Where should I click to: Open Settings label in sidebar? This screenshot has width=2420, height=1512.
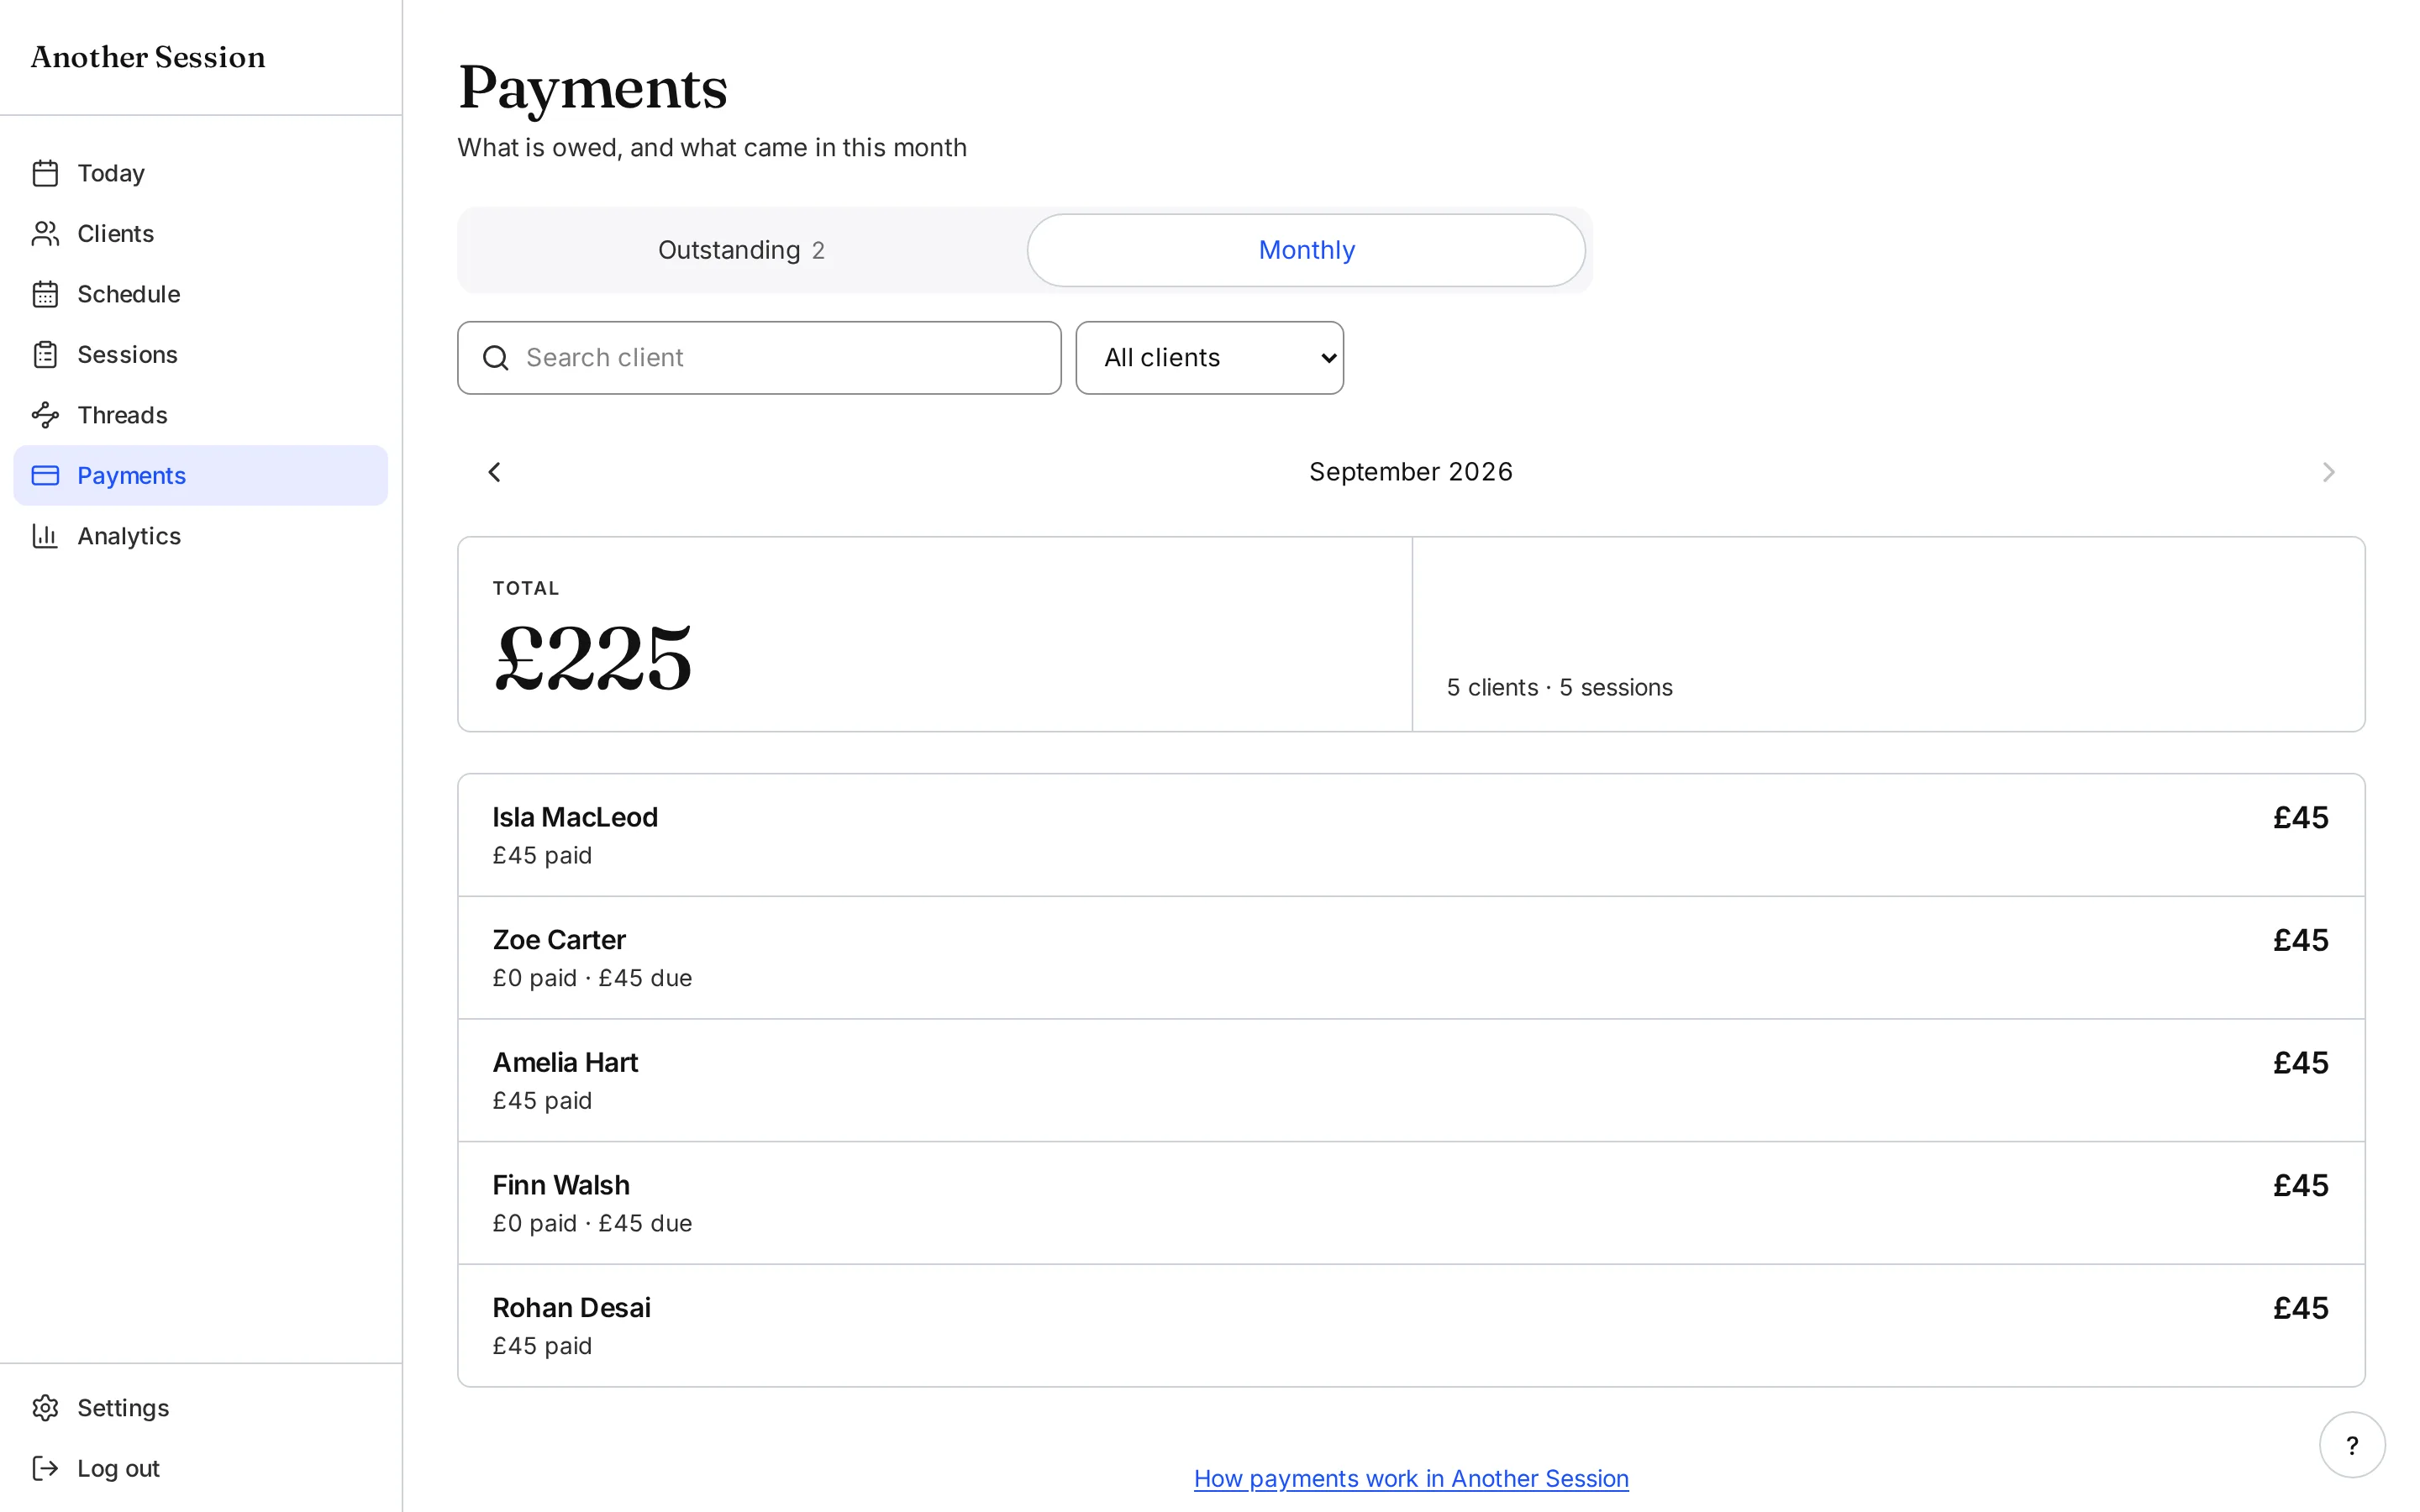pyautogui.click(x=123, y=1408)
